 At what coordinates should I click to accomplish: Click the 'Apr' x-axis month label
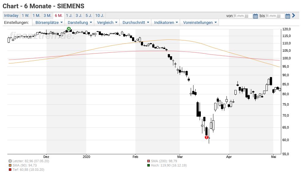tap(229, 157)
